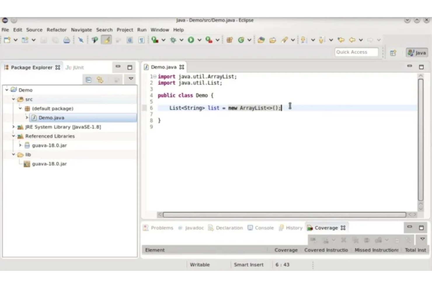Open the Refactor menu
This screenshot has width=432, height=288.
(x=57, y=29)
